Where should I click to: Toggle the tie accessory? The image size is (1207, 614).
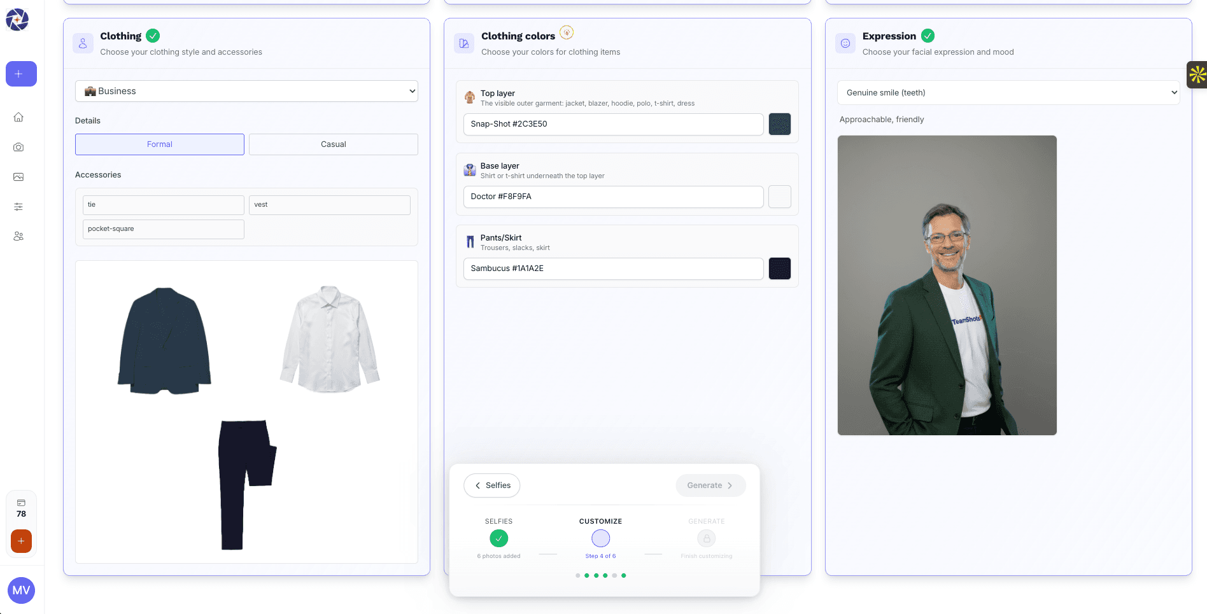click(163, 205)
